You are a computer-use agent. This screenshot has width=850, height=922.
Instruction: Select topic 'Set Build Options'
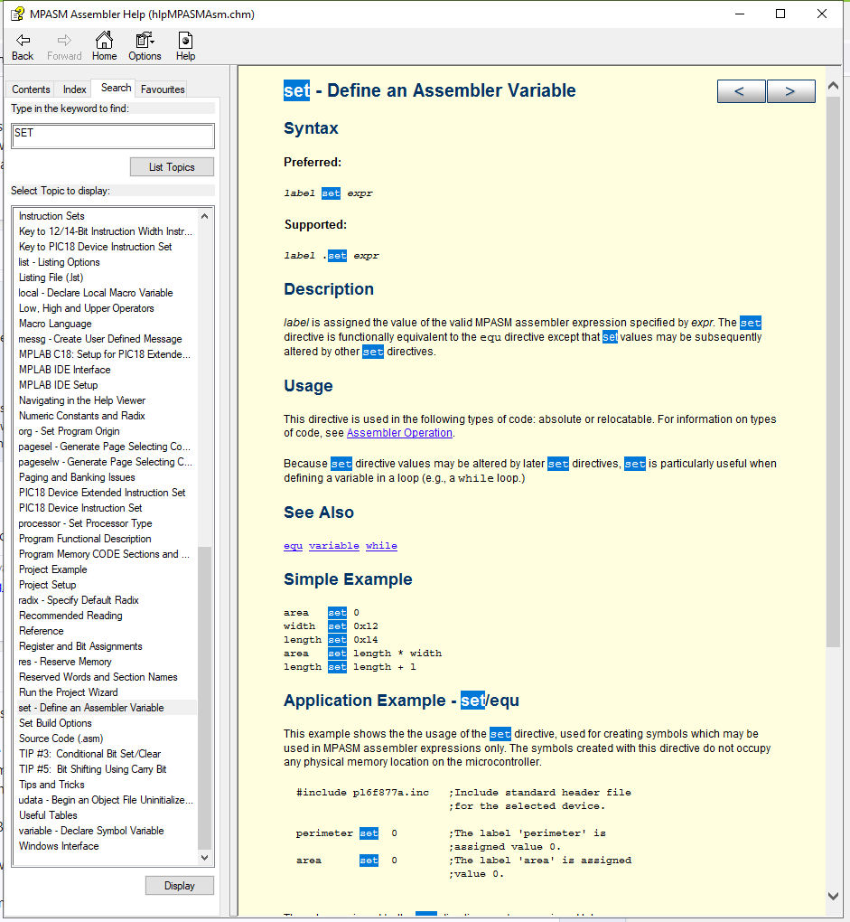click(55, 722)
